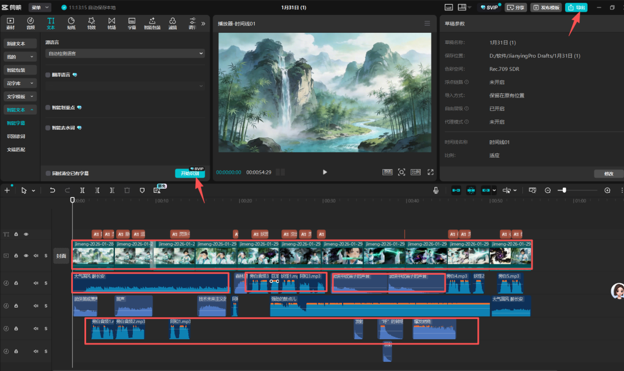Open the 贴纸 (stickers) panel
This screenshot has height=371, width=624.
71,23
